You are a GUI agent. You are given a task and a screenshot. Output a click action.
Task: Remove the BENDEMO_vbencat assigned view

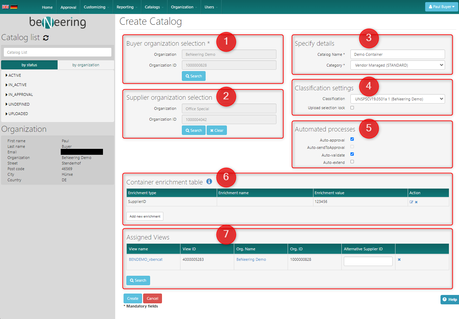pyautogui.click(x=399, y=259)
